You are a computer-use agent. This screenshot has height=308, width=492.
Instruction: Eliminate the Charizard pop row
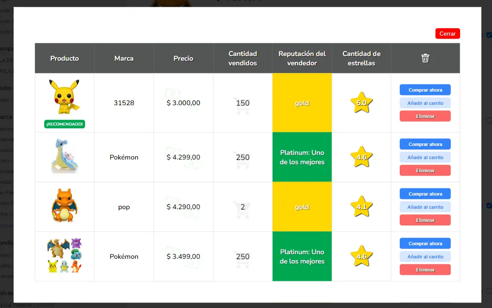425,220
